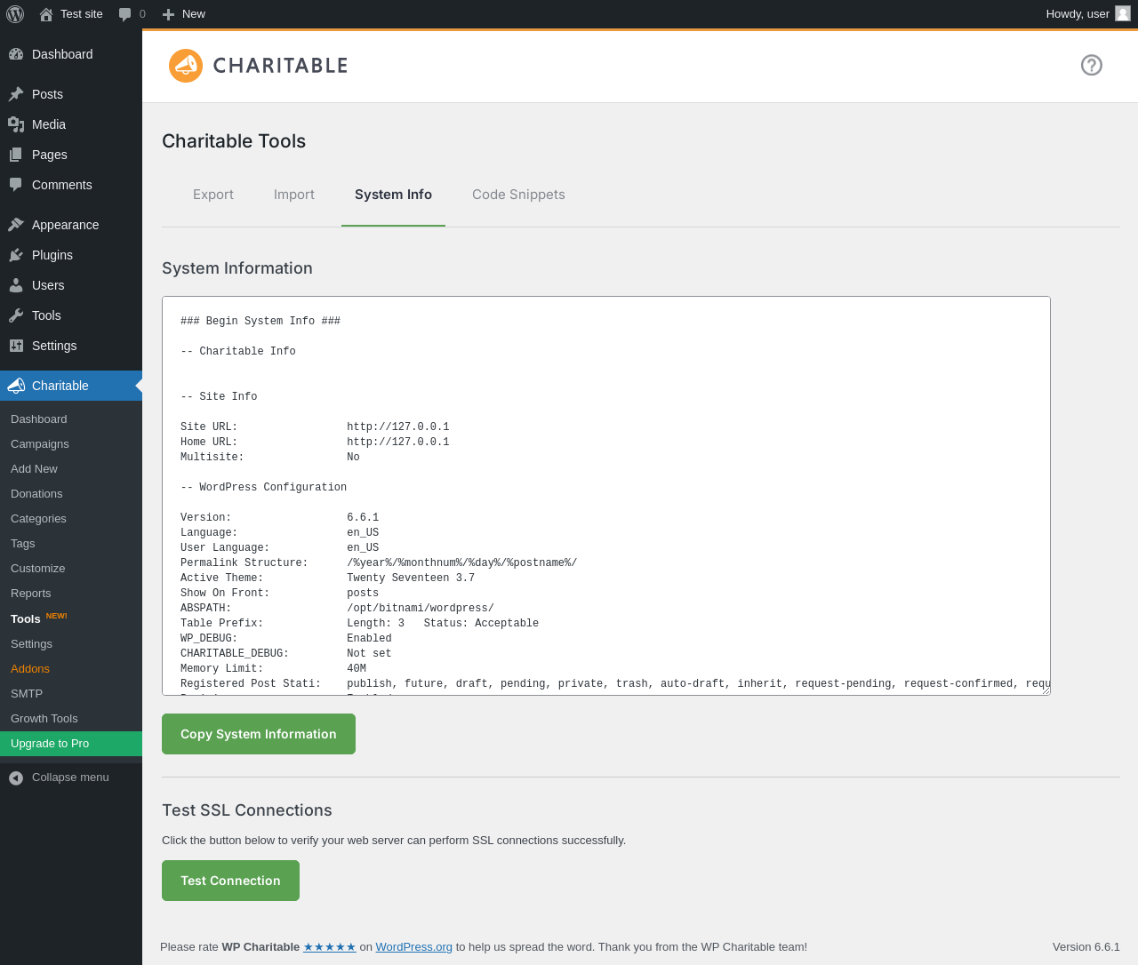Click the Charitable megaphone sidebar icon
Screen dimensions: 1138x965
coord(16,386)
